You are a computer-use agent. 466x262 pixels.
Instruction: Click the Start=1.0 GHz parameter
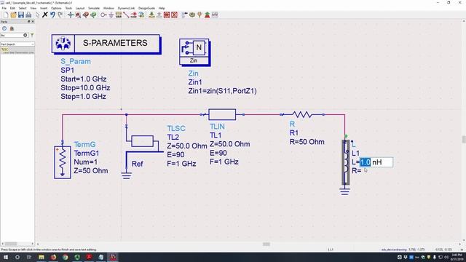tap(84, 79)
